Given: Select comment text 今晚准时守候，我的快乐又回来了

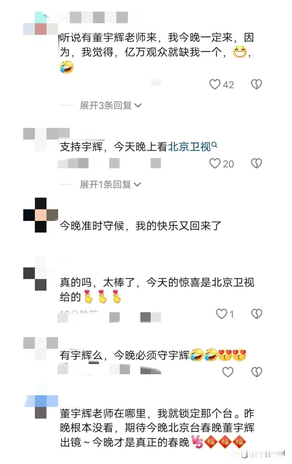Looking at the screenshot, I should pos(141,226).
